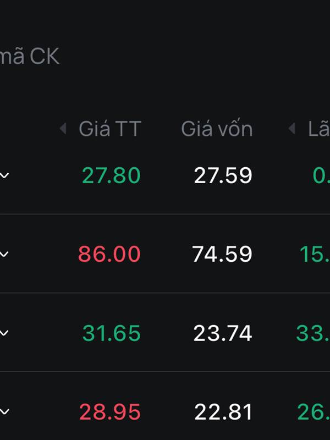Screen dimensions: 330x440
Task: Expand the row with price 27.80
Action: click(4, 175)
